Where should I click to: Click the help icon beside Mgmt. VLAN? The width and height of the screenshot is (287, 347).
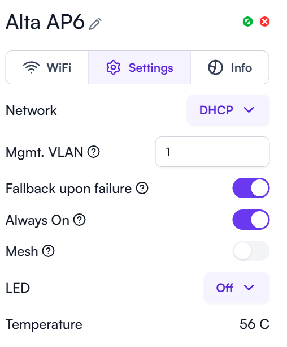tap(93, 152)
